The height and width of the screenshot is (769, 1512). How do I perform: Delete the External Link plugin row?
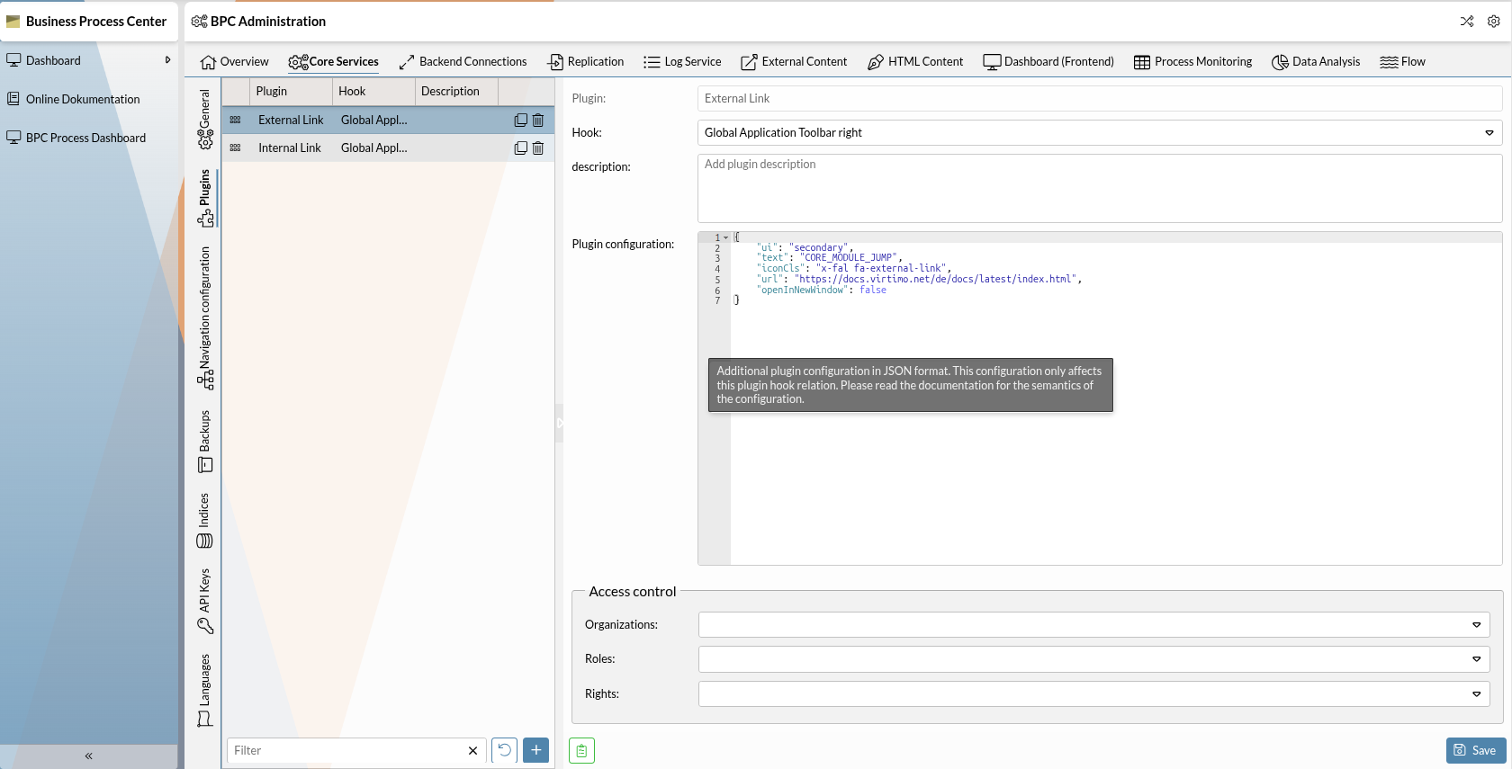538,120
